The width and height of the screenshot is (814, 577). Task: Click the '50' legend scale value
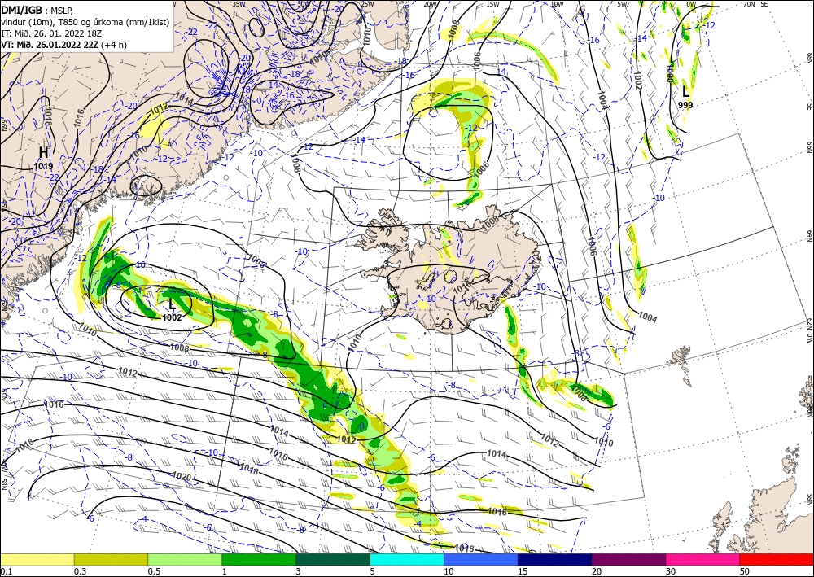(745, 571)
